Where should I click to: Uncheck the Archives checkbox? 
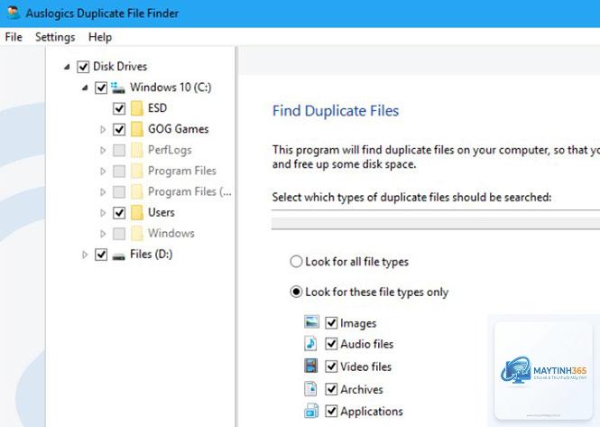(331, 389)
